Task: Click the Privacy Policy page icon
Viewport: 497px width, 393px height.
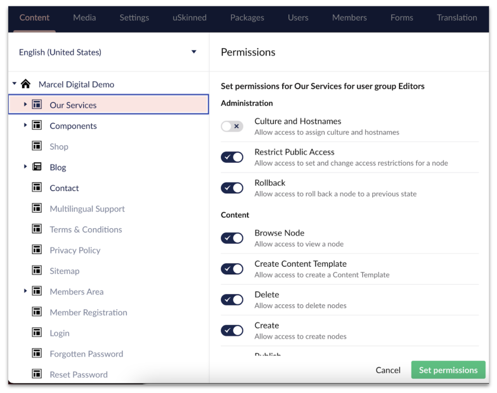Action: [x=37, y=250]
